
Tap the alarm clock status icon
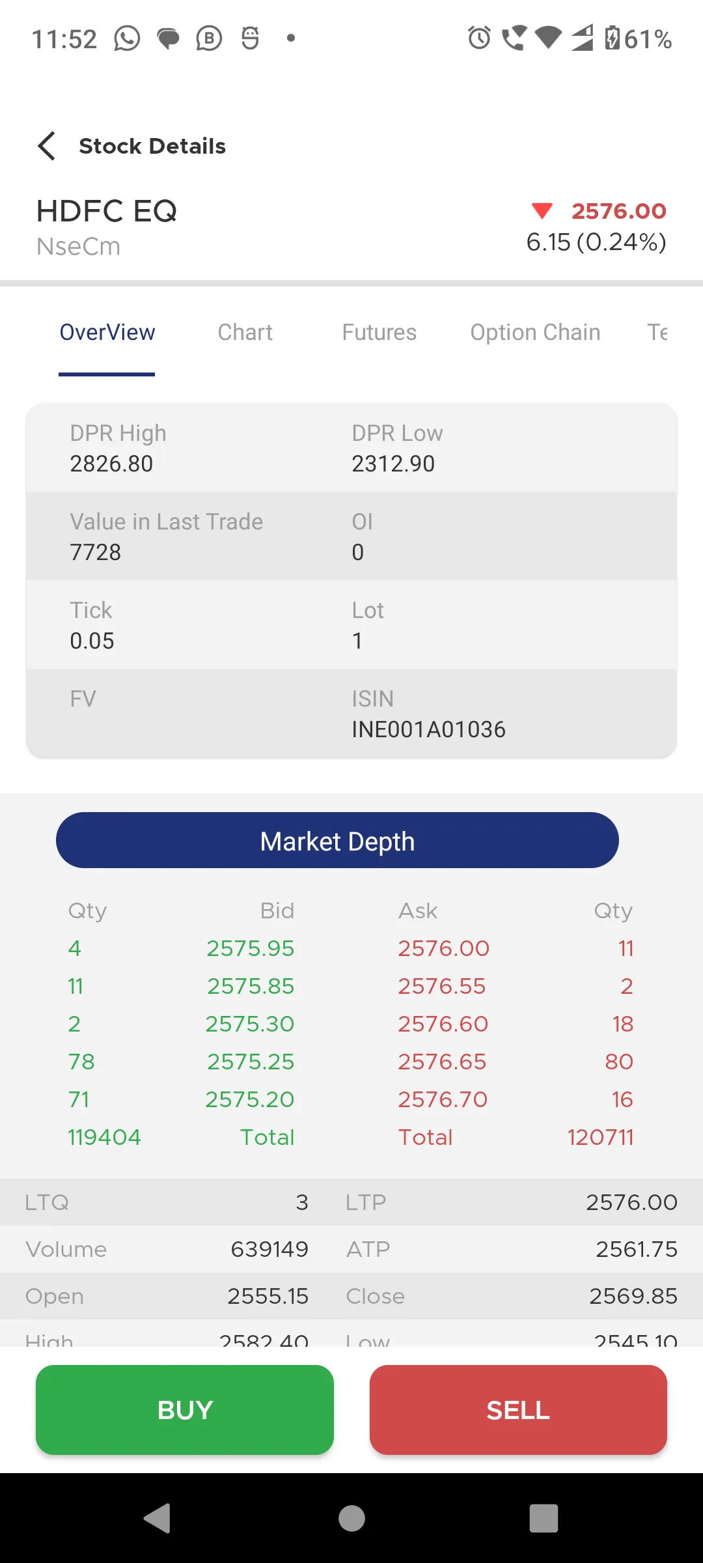pyautogui.click(x=479, y=38)
